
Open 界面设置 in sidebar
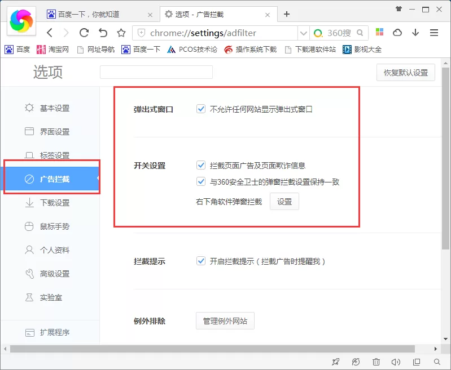tap(50, 131)
